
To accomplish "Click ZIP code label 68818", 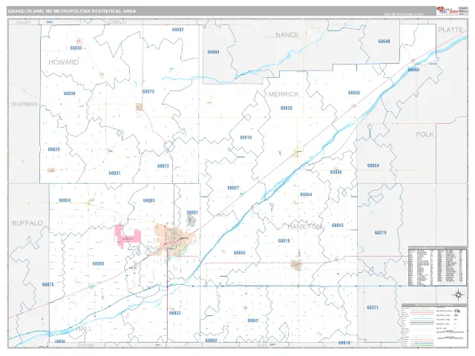I will [284, 241].
